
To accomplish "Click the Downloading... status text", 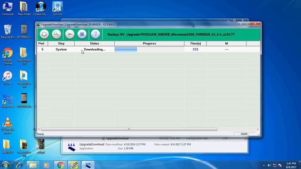I will [x=95, y=49].
